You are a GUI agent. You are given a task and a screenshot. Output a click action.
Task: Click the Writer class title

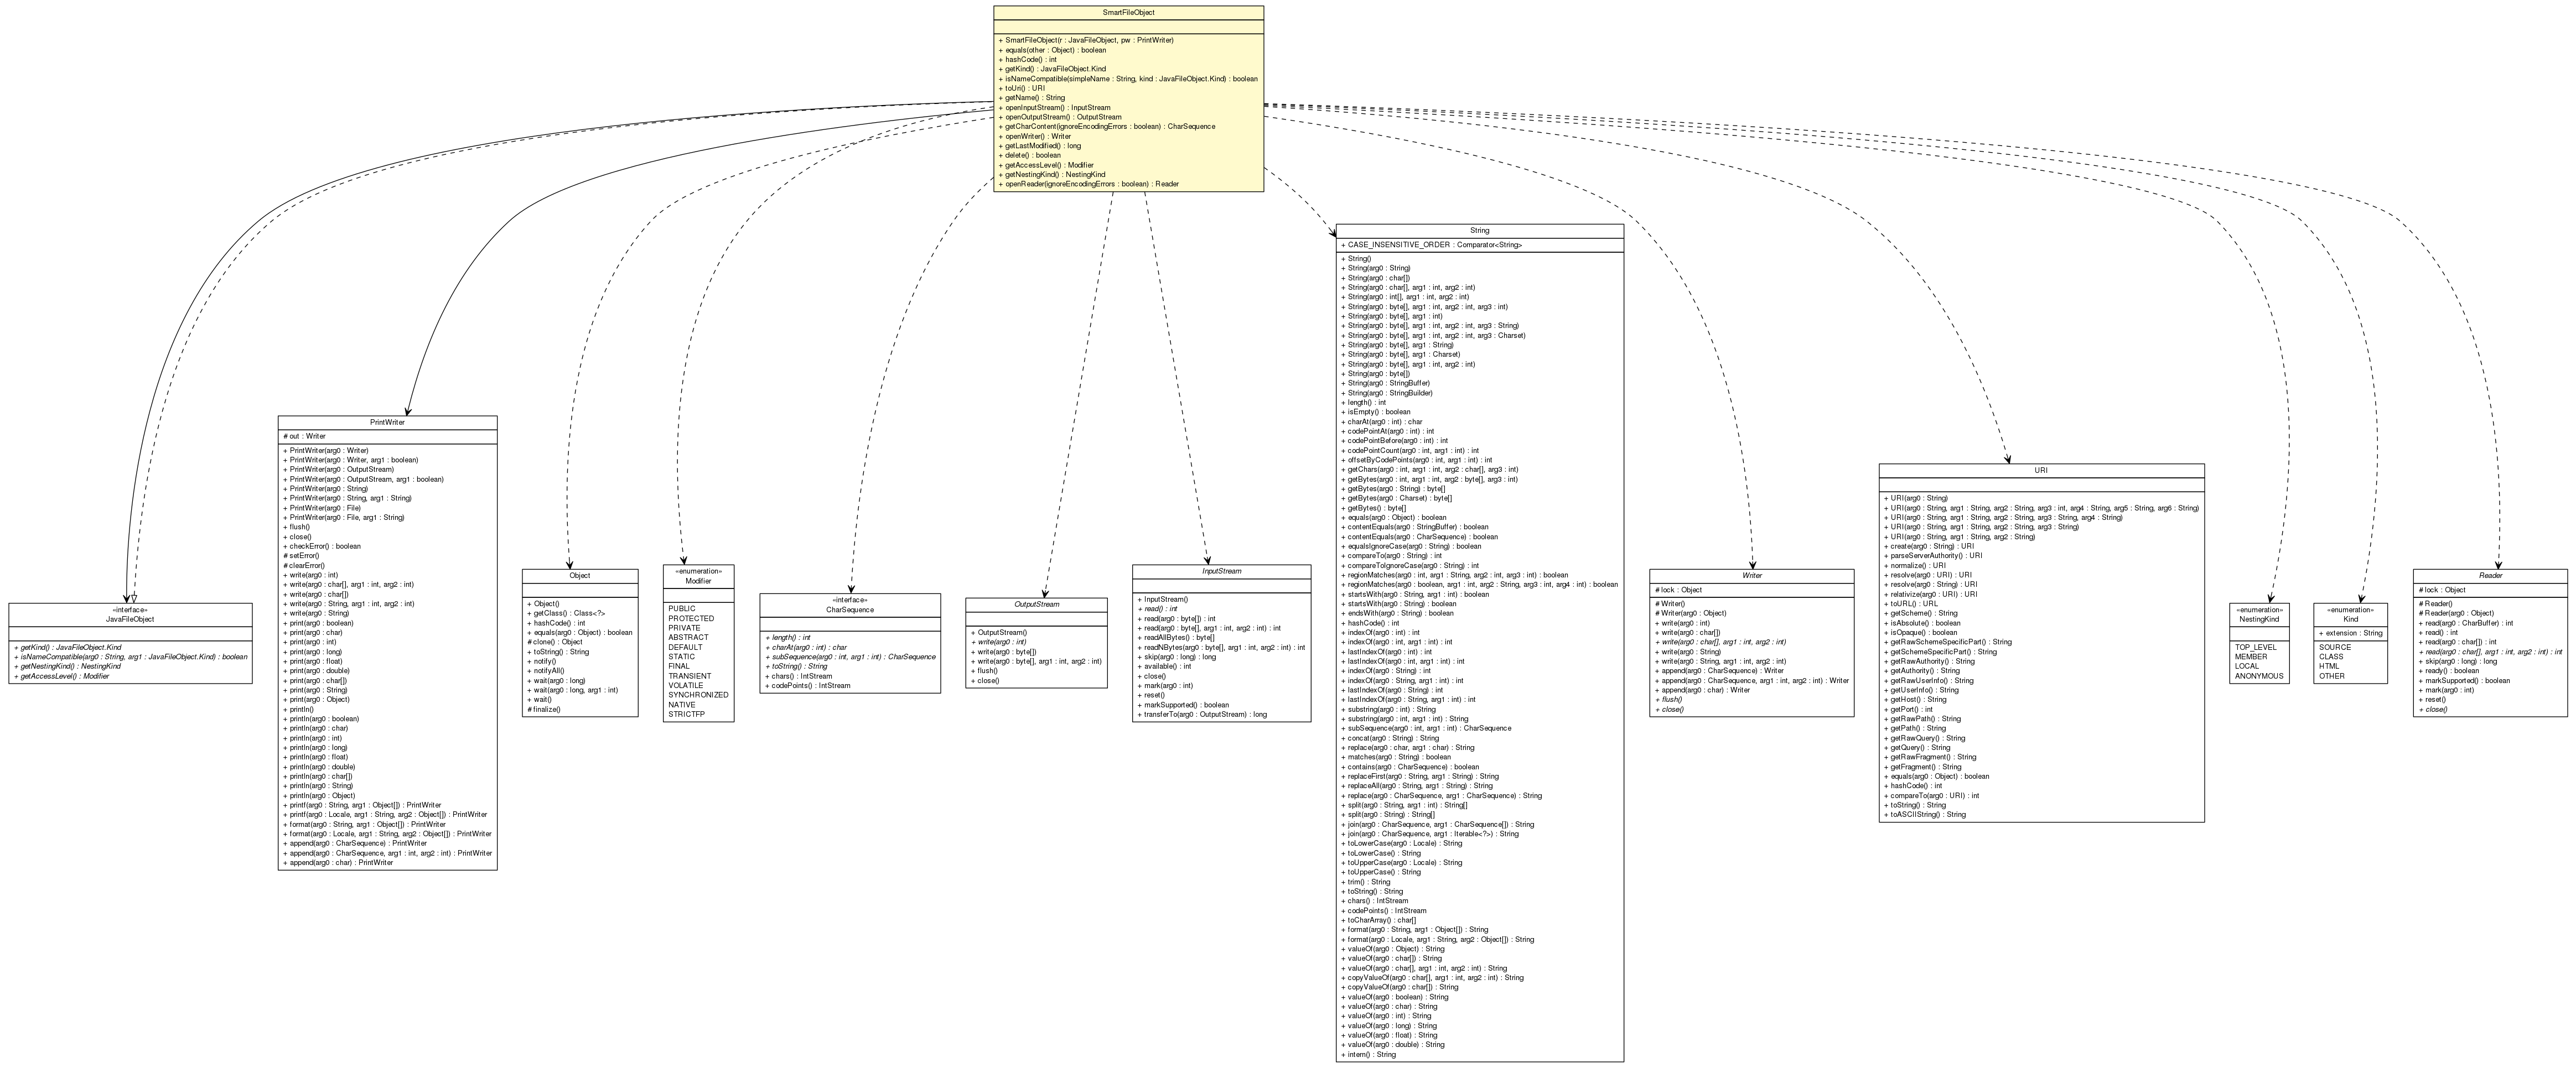click(x=1752, y=575)
